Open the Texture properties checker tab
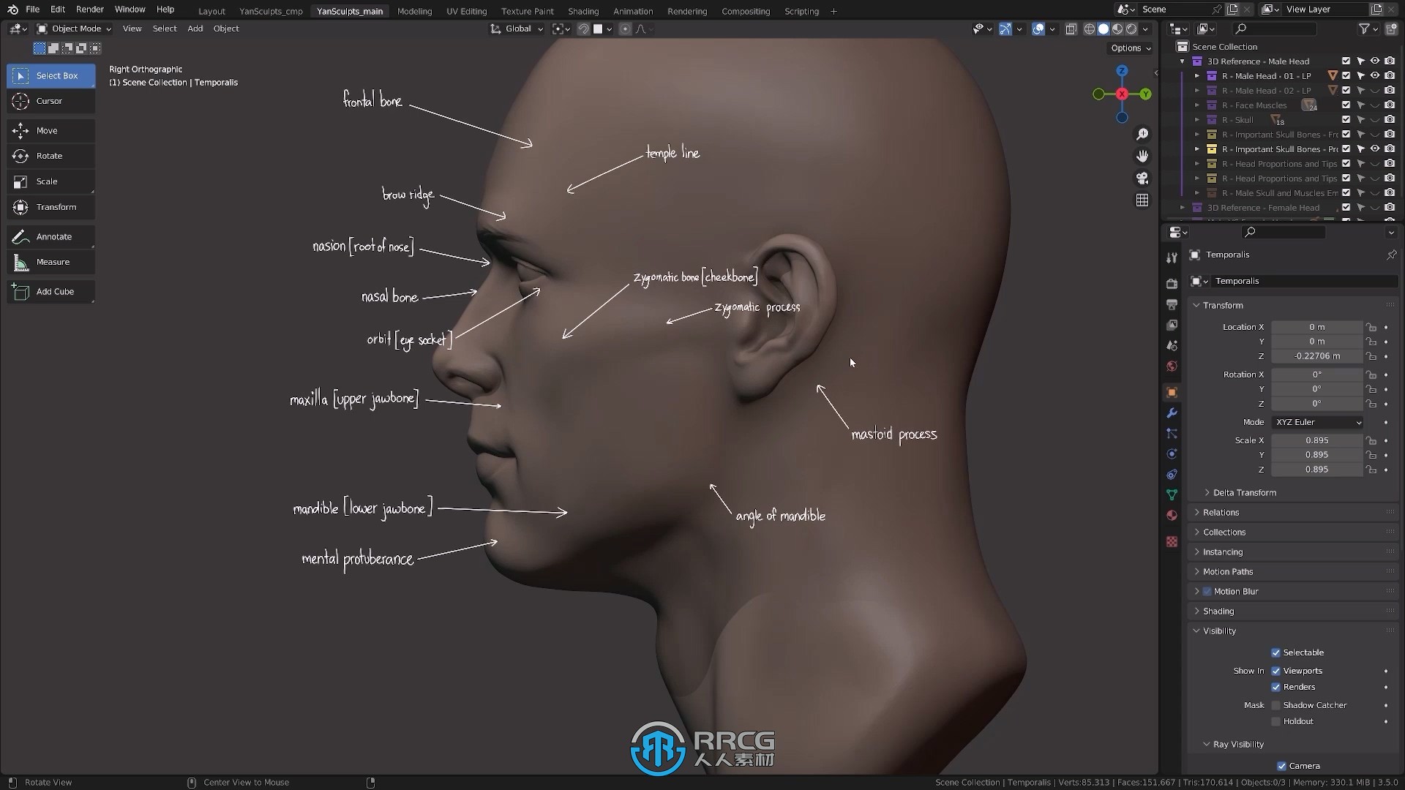Screen dimensions: 1405x790 tap(1172, 541)
